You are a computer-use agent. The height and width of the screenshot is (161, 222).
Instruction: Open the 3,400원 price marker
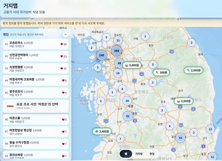coord(102,131)
